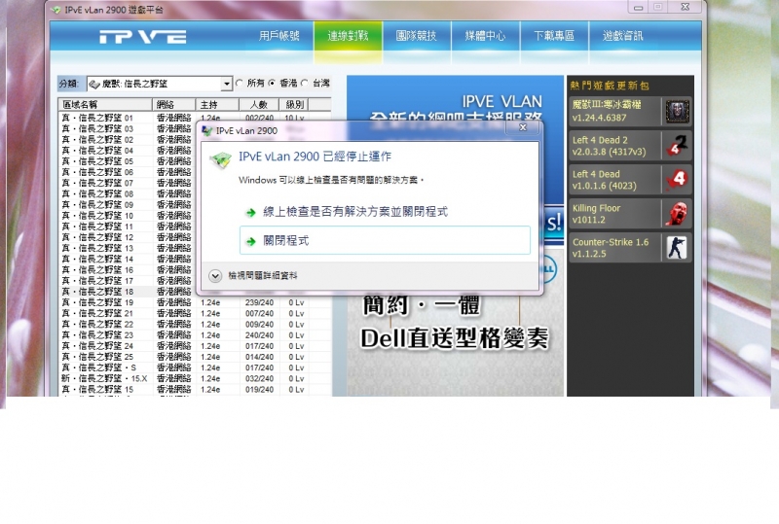This screenshot has width=779, height=524.
Task: Select the 香港 radio button
Action: pyautogui.click(x=272, y=84)
